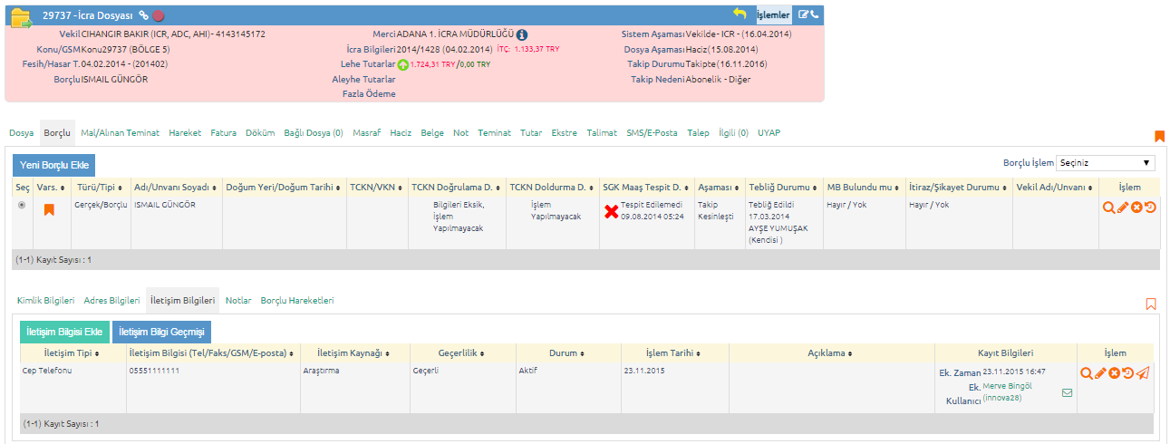This screenshot has width=1170, height=444.
Task: View Cep Telefonu record with magnifier icon
Action: point(1087,372)
